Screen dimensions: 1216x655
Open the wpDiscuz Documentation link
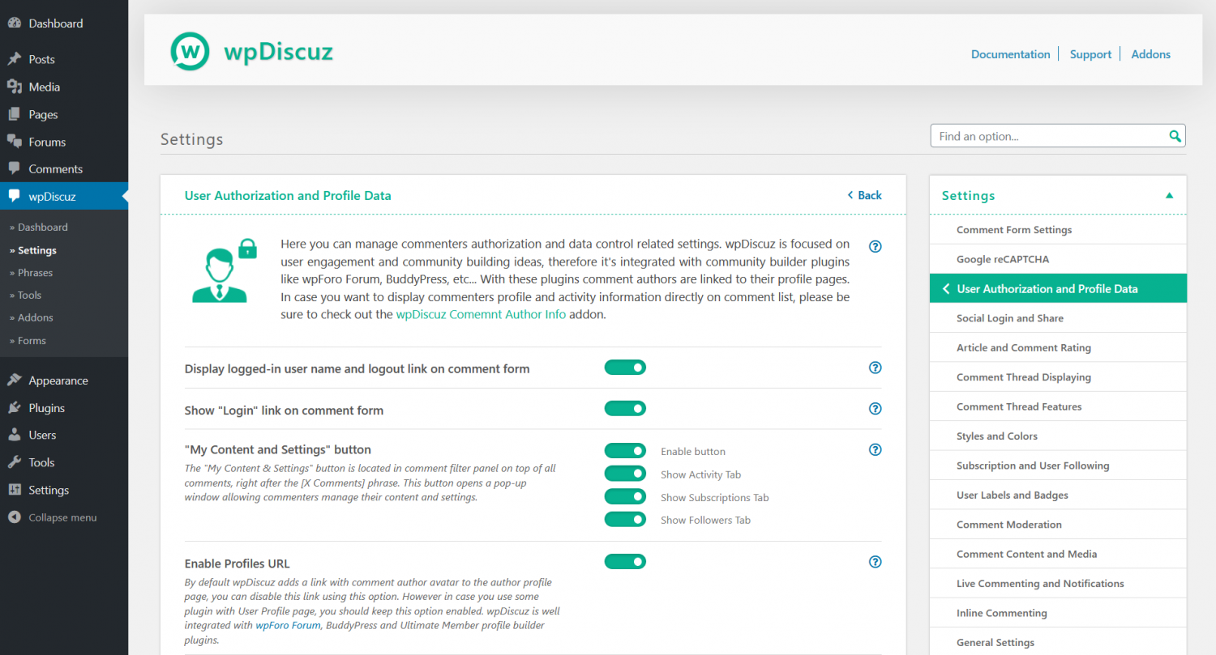coord(1010,54)
